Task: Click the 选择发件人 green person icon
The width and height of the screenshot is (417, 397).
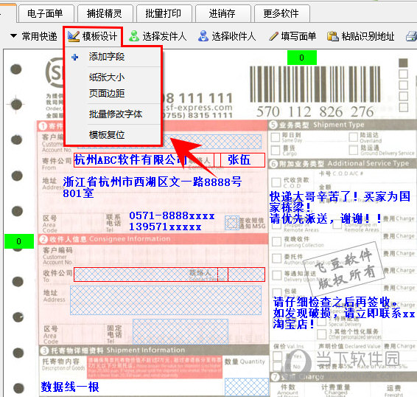Action: pos(134,36)
